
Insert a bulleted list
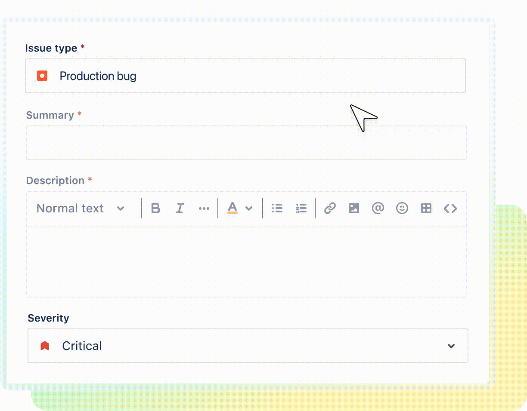[277, 209]
